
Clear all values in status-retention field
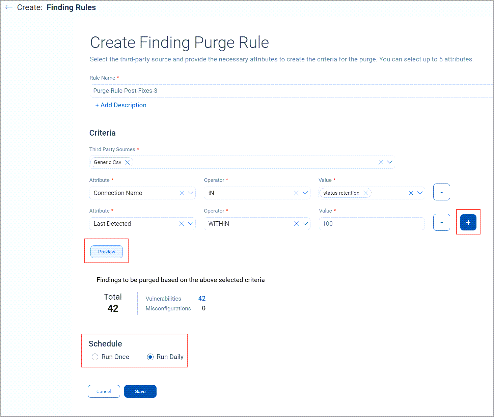click(x=411, y=193)
